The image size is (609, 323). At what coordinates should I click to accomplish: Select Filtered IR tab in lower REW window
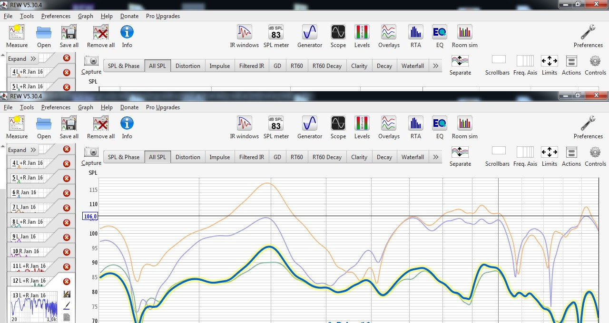252,157
